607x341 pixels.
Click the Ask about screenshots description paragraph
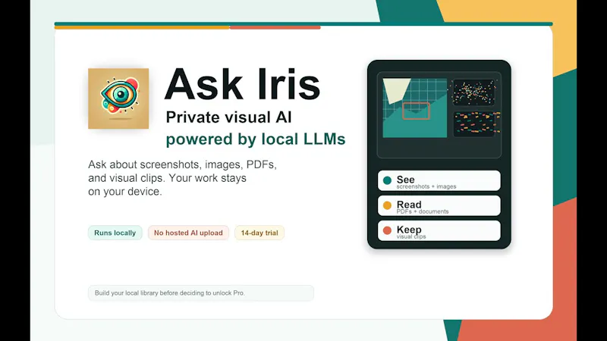pyautogui.click(x=182, y=178)
